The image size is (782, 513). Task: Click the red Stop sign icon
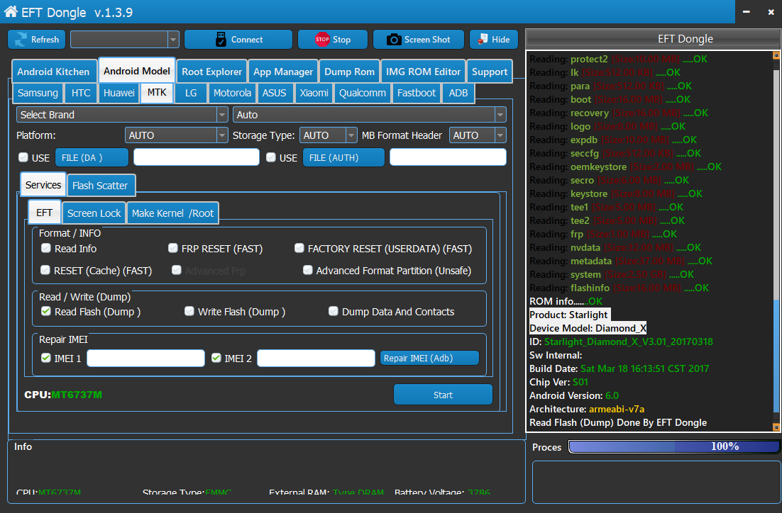point(322,40)
